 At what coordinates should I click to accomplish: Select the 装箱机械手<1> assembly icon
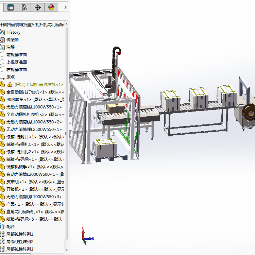[x=2, y=167]
